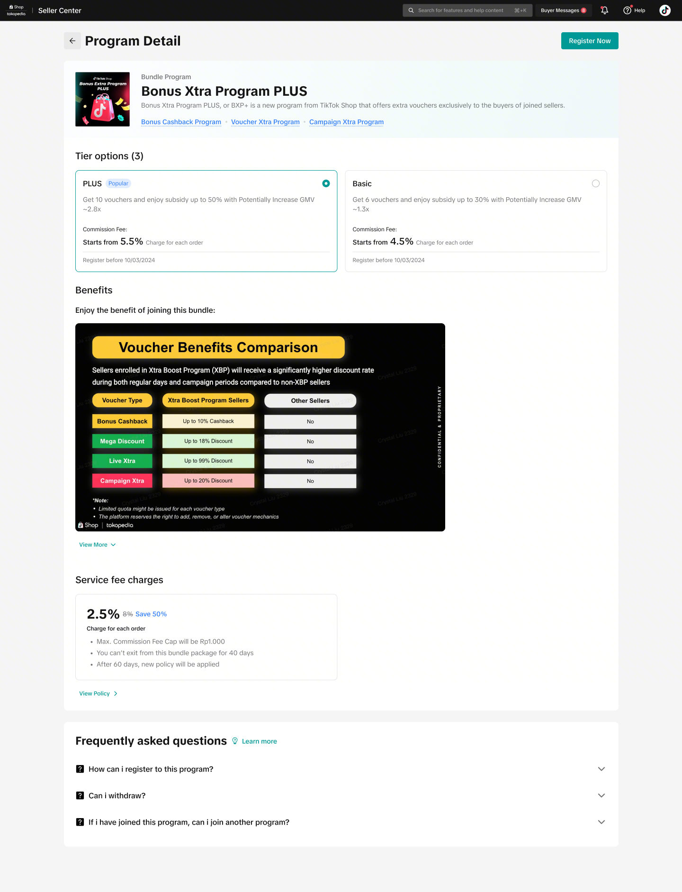Click the lightbulb icon beside Learn more

pos(235,741)
